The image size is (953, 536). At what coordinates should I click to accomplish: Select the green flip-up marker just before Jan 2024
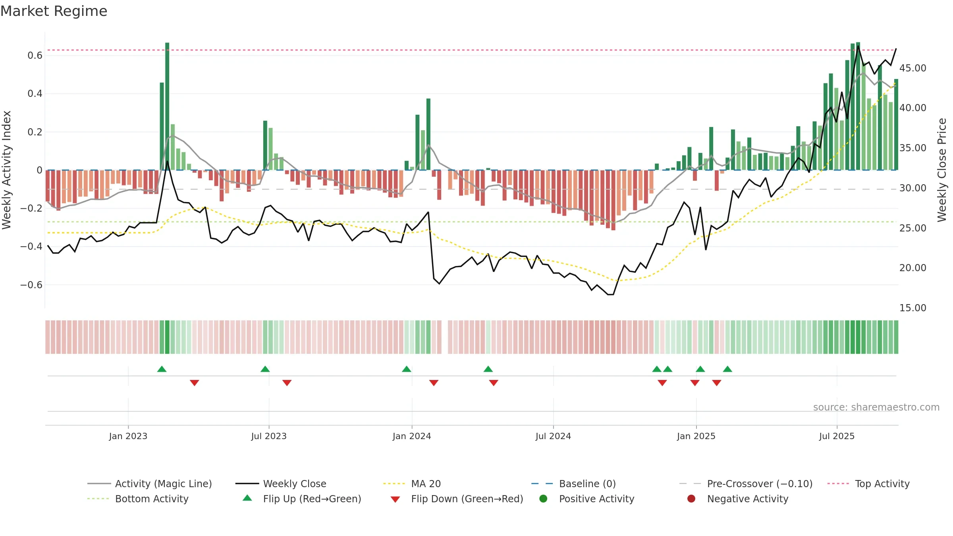click(x=407, y=369)
